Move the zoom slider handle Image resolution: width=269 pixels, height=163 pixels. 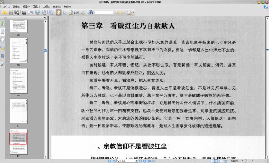pyautogui.click(x=252, y=161)
